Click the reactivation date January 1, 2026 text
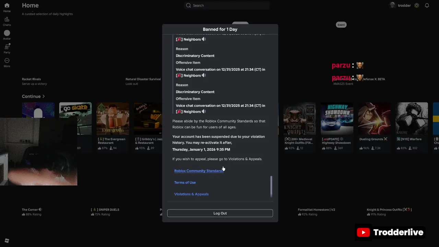Viewport: 439px width, 247px height. [201, 150]
